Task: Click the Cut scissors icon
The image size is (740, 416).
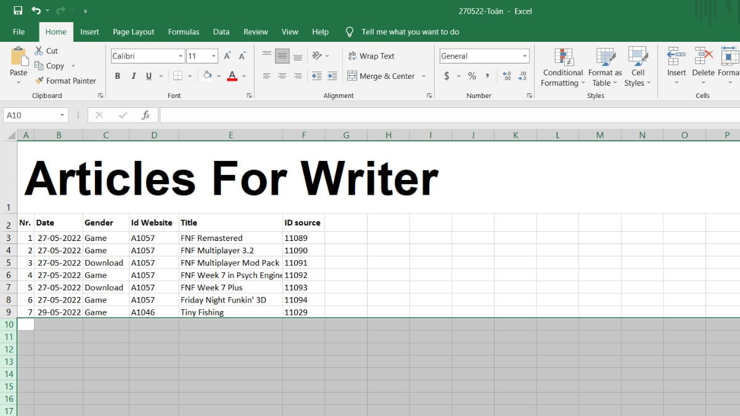Action: [x=39, y=51]
